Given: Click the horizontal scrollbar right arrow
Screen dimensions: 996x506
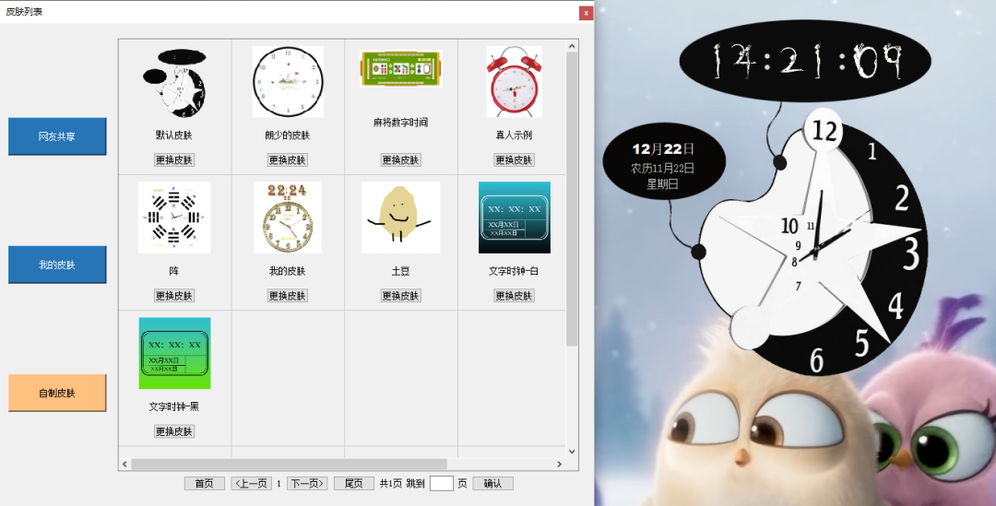Looking at the screenshot, I should pyautogui.click(x=559, y=465).
